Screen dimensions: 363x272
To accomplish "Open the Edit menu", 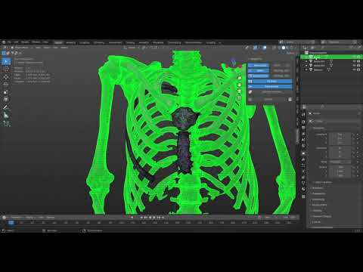I will (17, 42).
